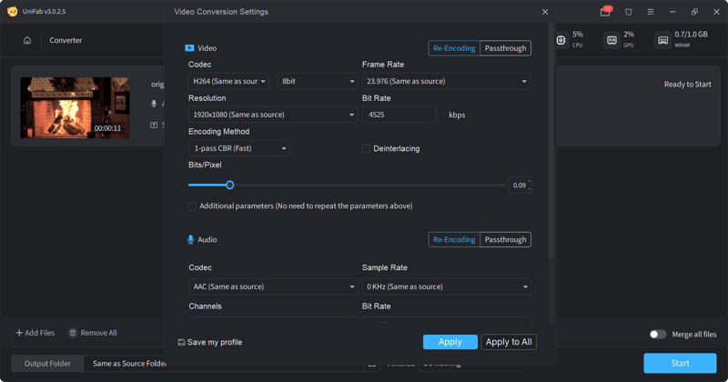The width and height of the screenshot is (728, 382).
Task: Click the CPU usage chip icon
Action: (561, 40)
